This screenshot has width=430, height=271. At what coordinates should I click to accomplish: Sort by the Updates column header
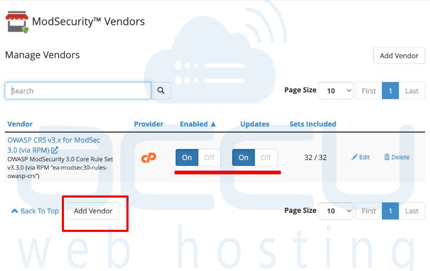[x=255, y=124]
